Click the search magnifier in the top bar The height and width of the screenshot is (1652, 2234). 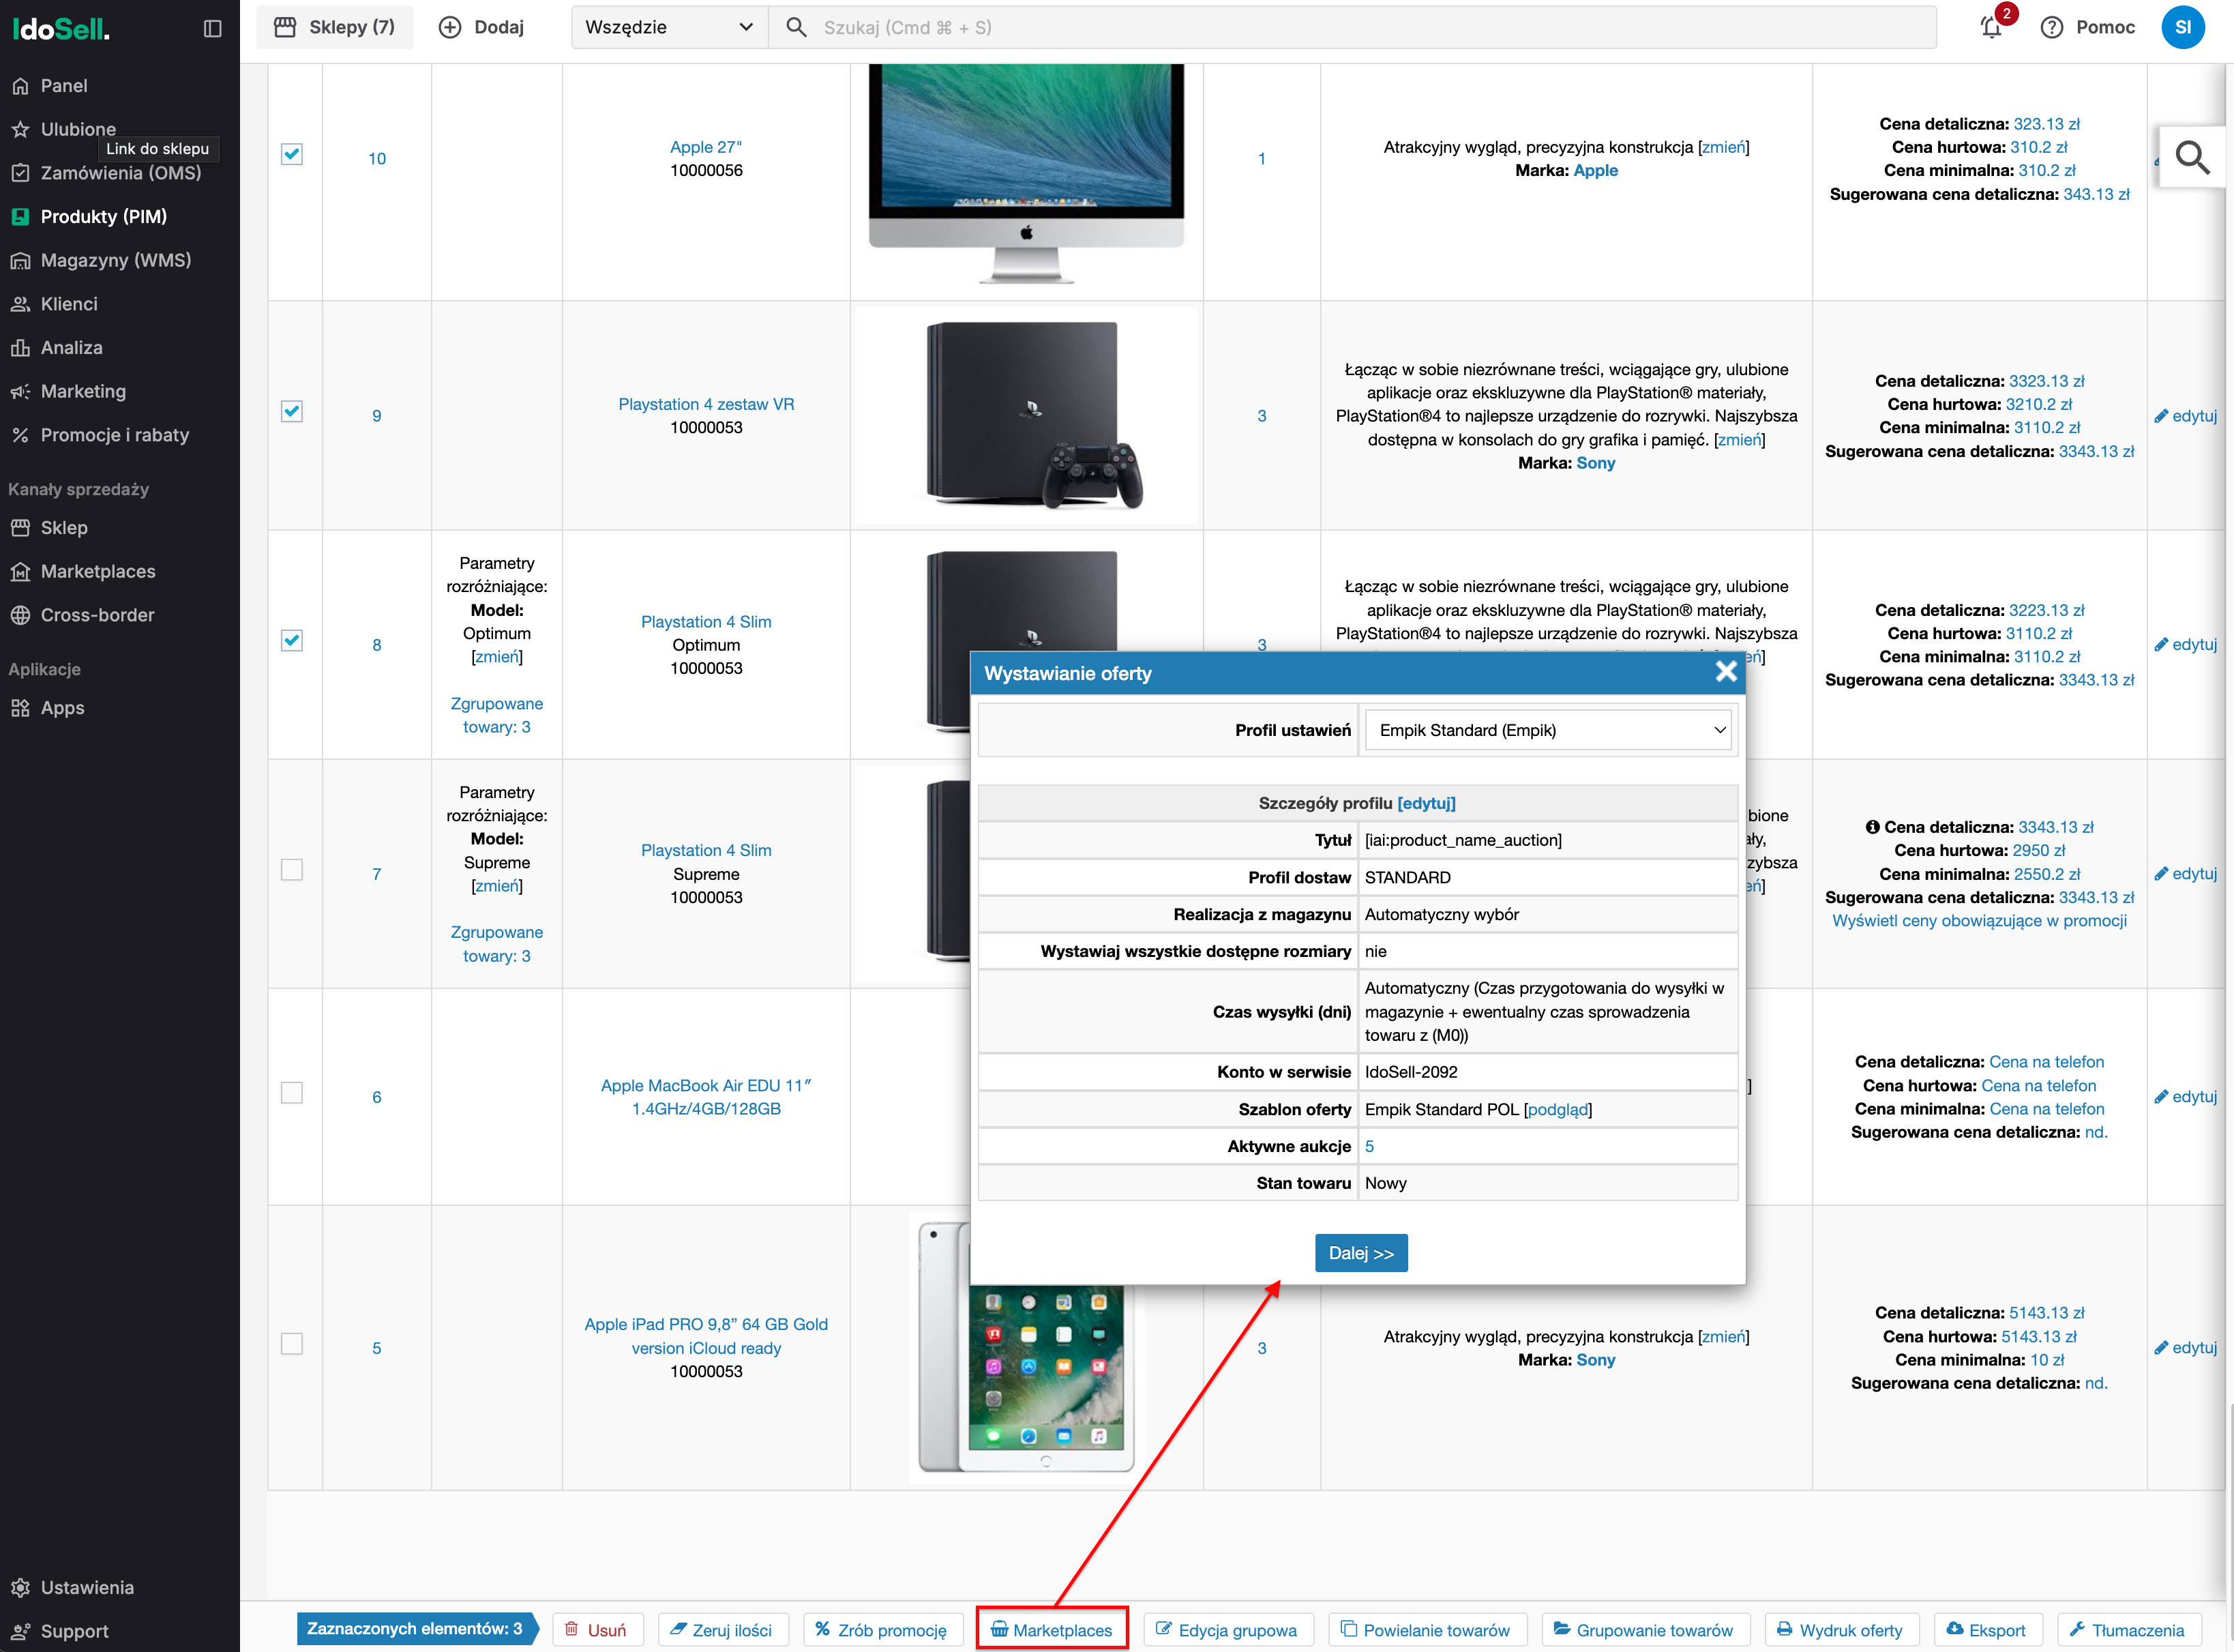point(796,27)
